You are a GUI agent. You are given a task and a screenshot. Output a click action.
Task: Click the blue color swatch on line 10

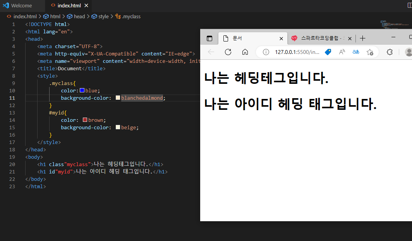coord(82,90)
